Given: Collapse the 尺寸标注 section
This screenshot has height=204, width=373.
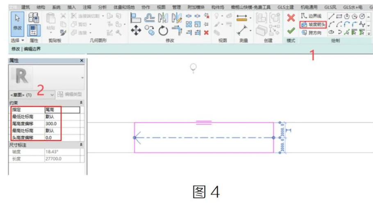Looking at the screenshot, I should pyautogui.click(x=81, y=145).
